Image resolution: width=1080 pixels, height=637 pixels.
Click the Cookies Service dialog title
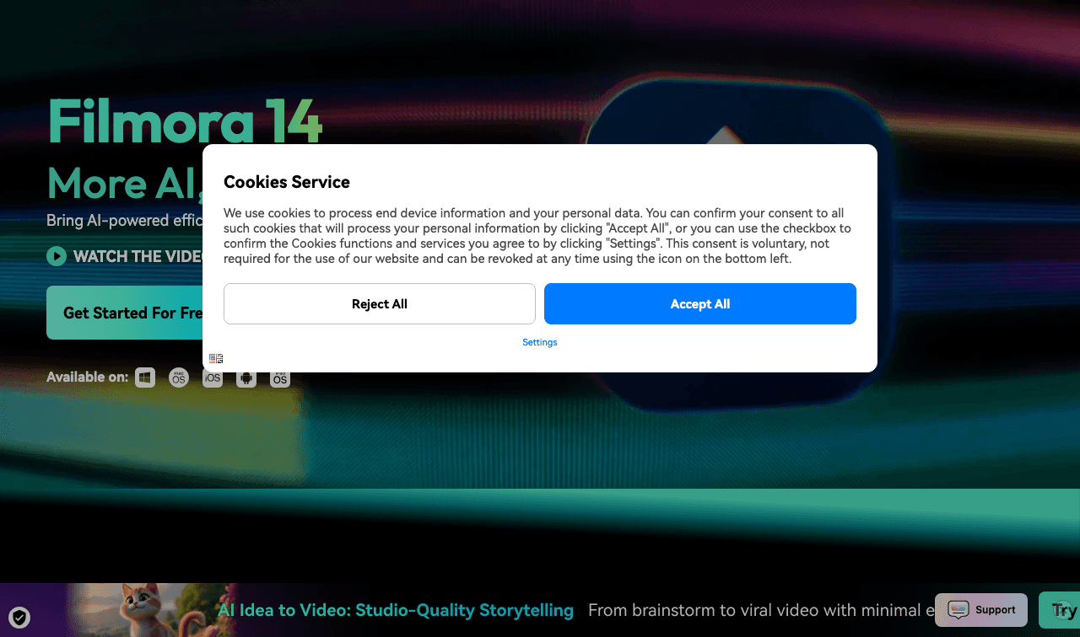pos(287,182)
